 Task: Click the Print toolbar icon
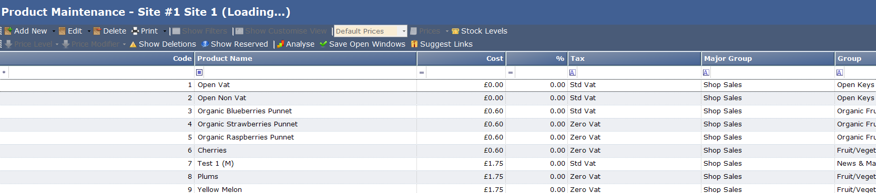(x=135, y=31)
